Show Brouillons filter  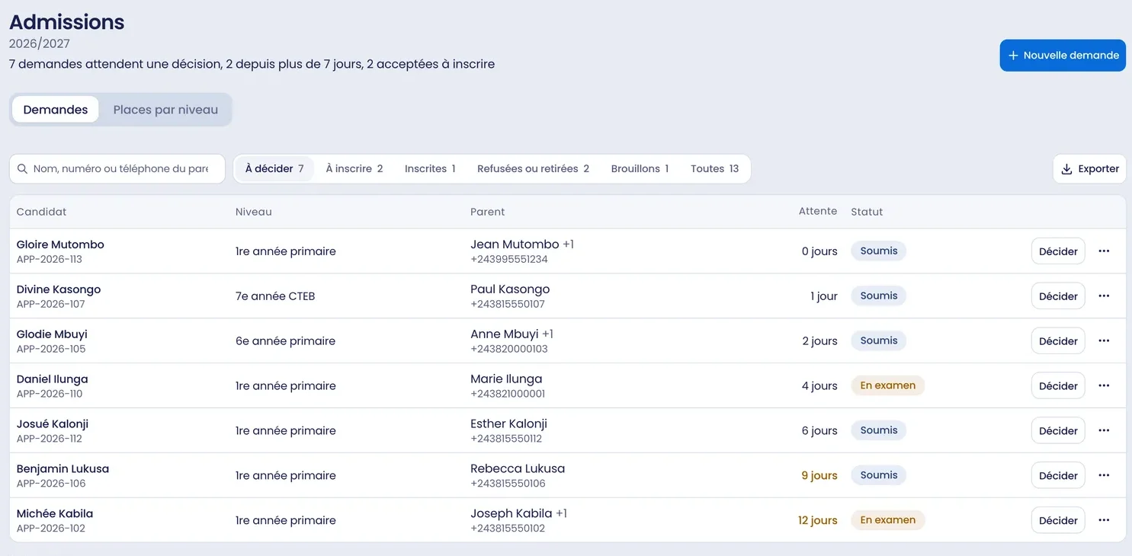click(x=640, y=169)
